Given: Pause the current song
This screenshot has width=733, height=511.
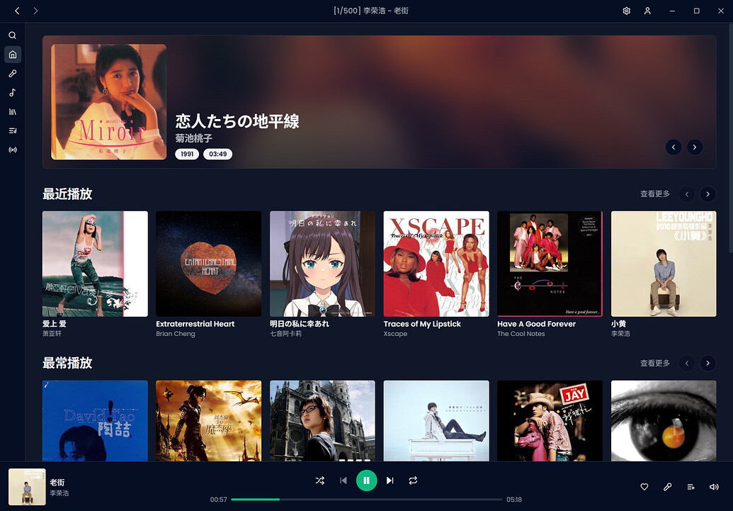Looking at the screenshot, I should [367, 481].
